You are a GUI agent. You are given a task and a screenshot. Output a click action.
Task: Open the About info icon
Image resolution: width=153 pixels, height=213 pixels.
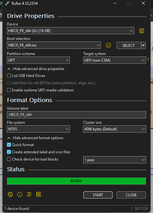click(20, 194)
